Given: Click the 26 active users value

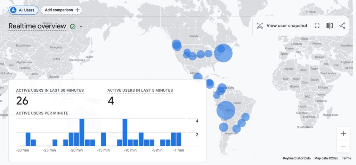Looking at the screenshot, I should 22,101.
